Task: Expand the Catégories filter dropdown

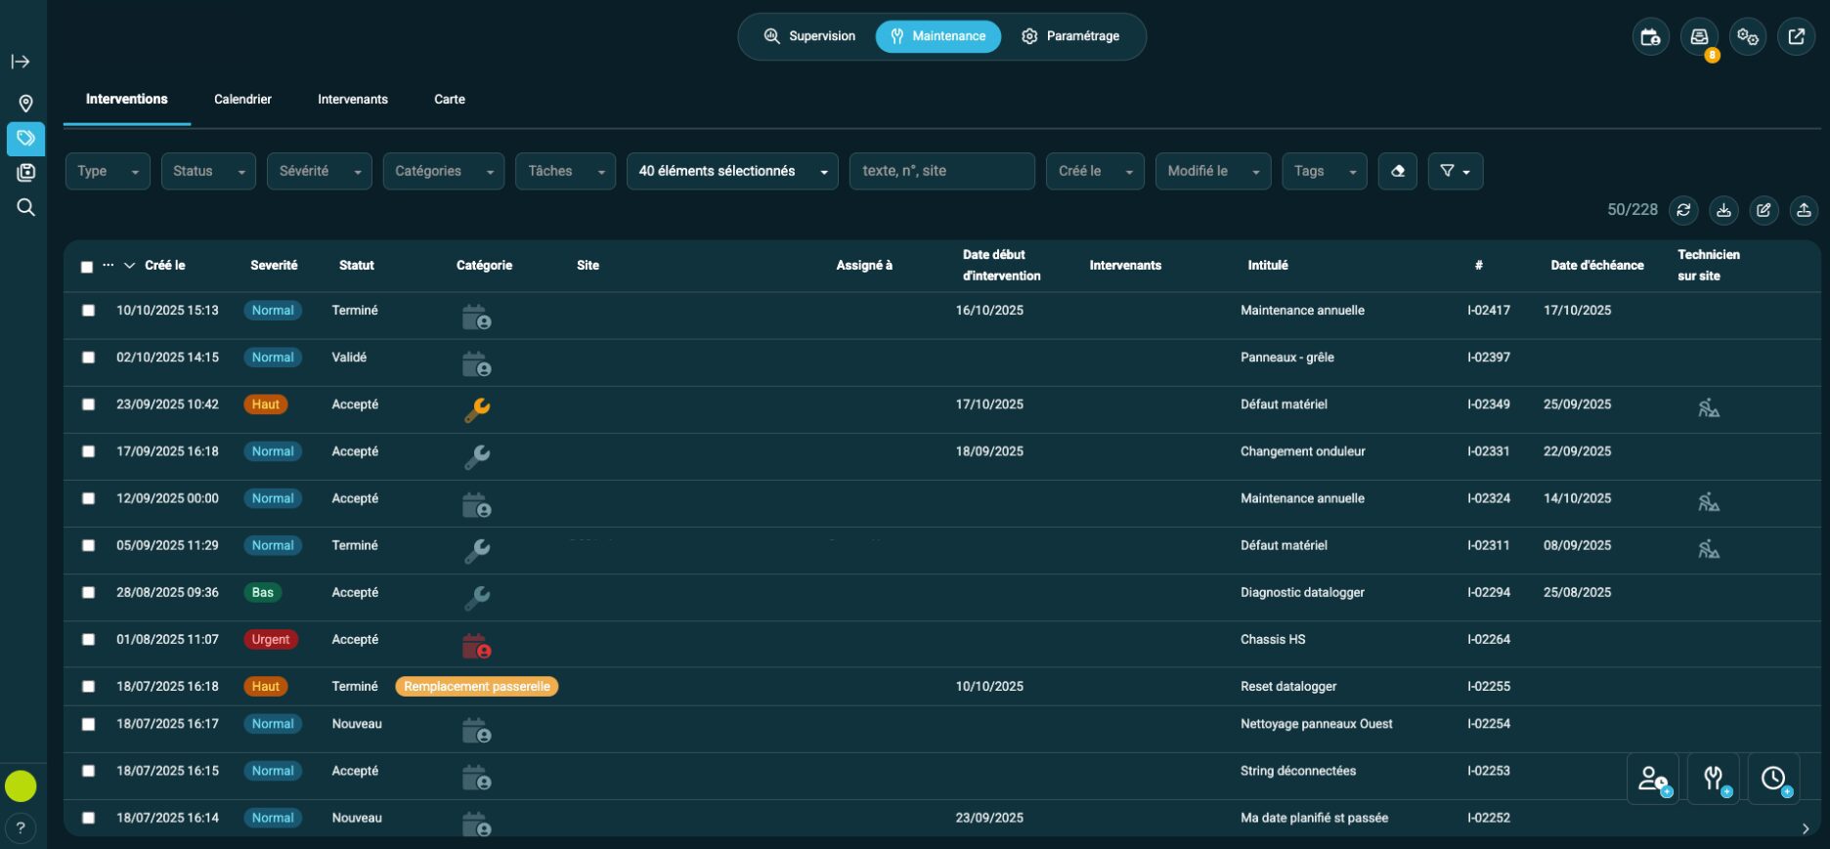Action: (x=443, y=171)
